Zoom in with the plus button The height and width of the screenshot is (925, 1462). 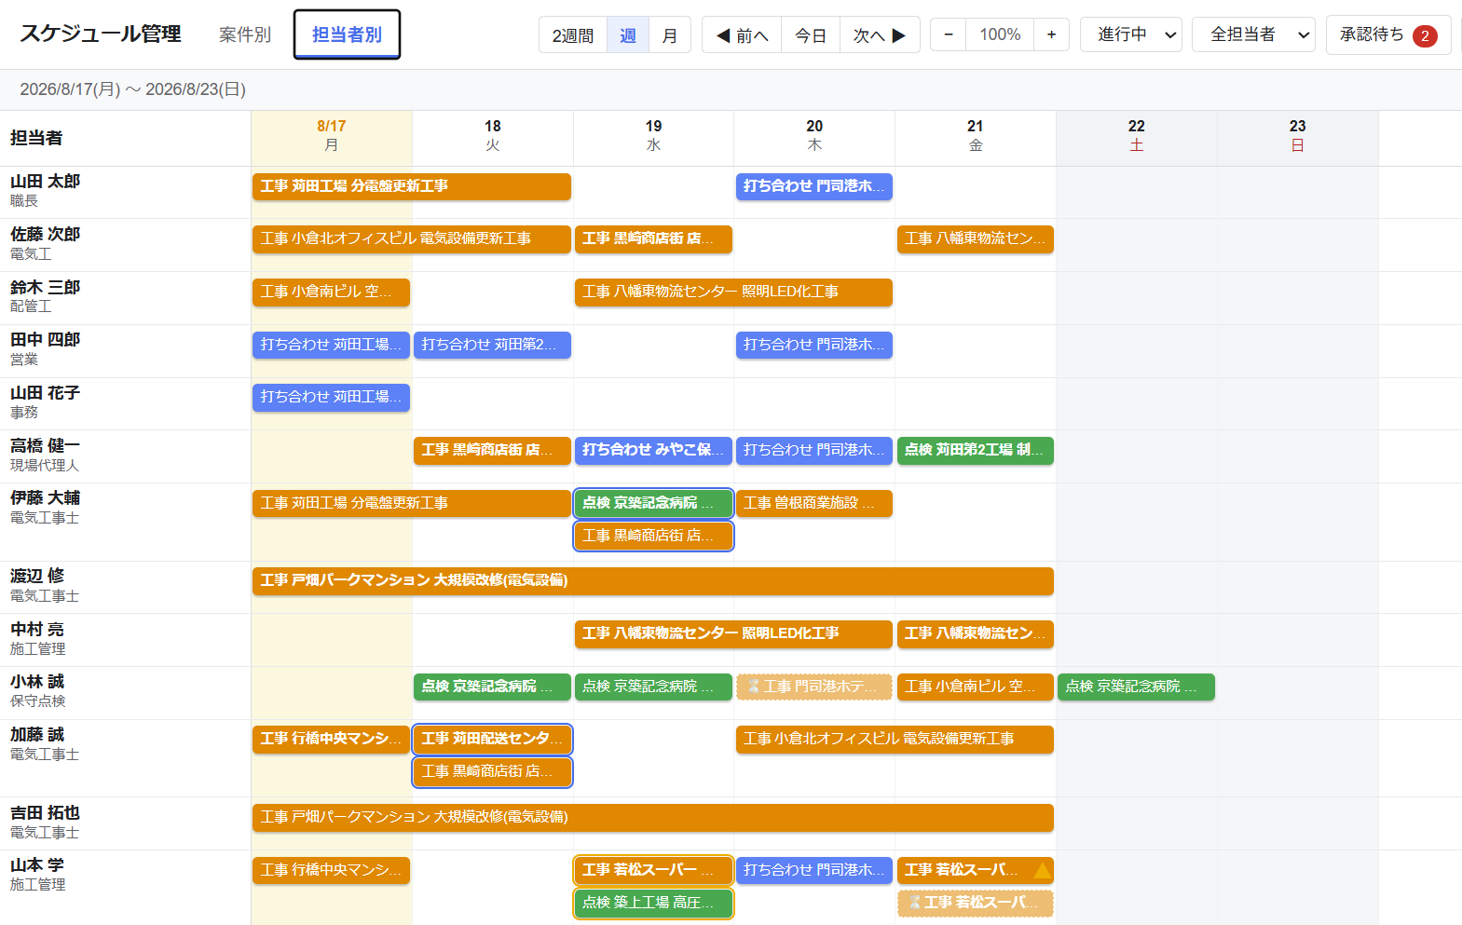point(1051,34)
